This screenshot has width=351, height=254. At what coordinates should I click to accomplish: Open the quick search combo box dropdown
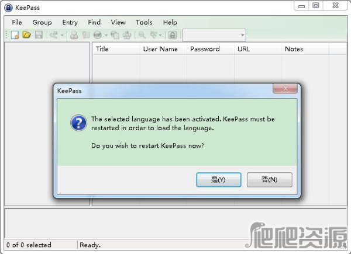point(242,35)
